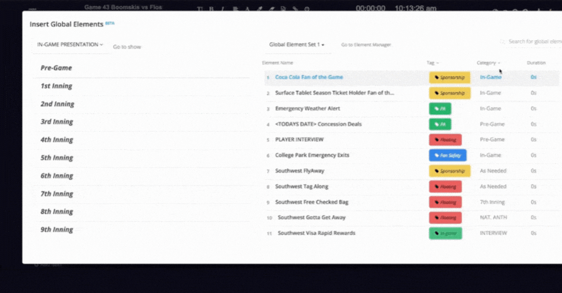Select the Pre-Game section
Screen dimensions: 562x293
[56, 68]
